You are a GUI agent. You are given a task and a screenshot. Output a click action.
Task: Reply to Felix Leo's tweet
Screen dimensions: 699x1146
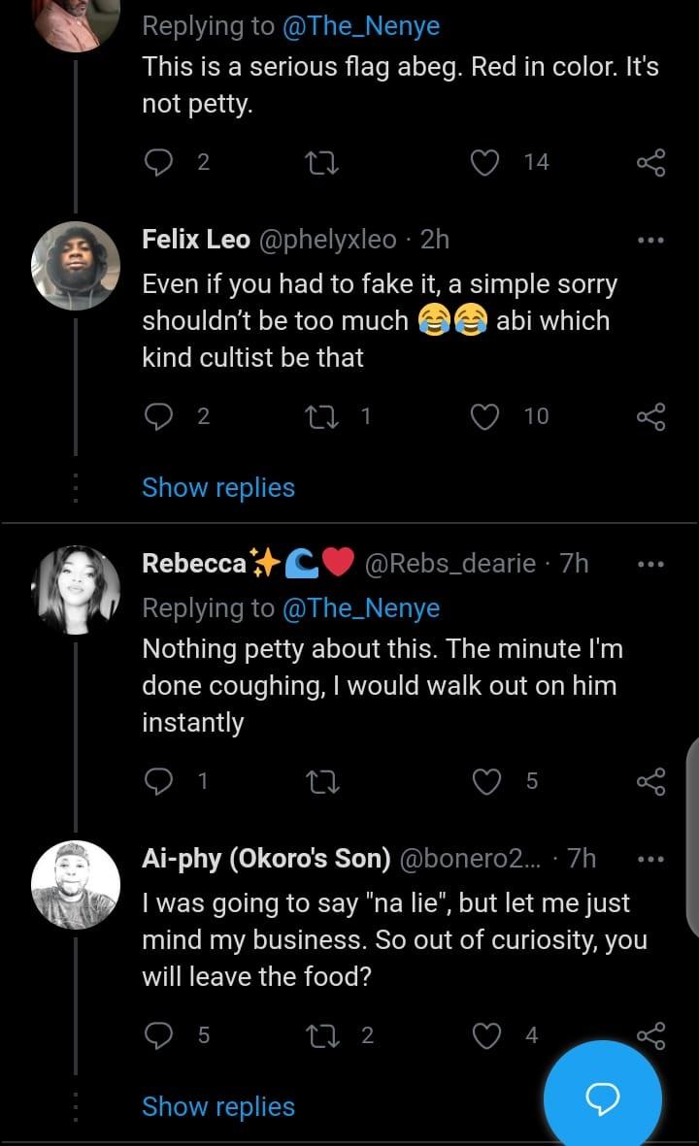[158, 416]
